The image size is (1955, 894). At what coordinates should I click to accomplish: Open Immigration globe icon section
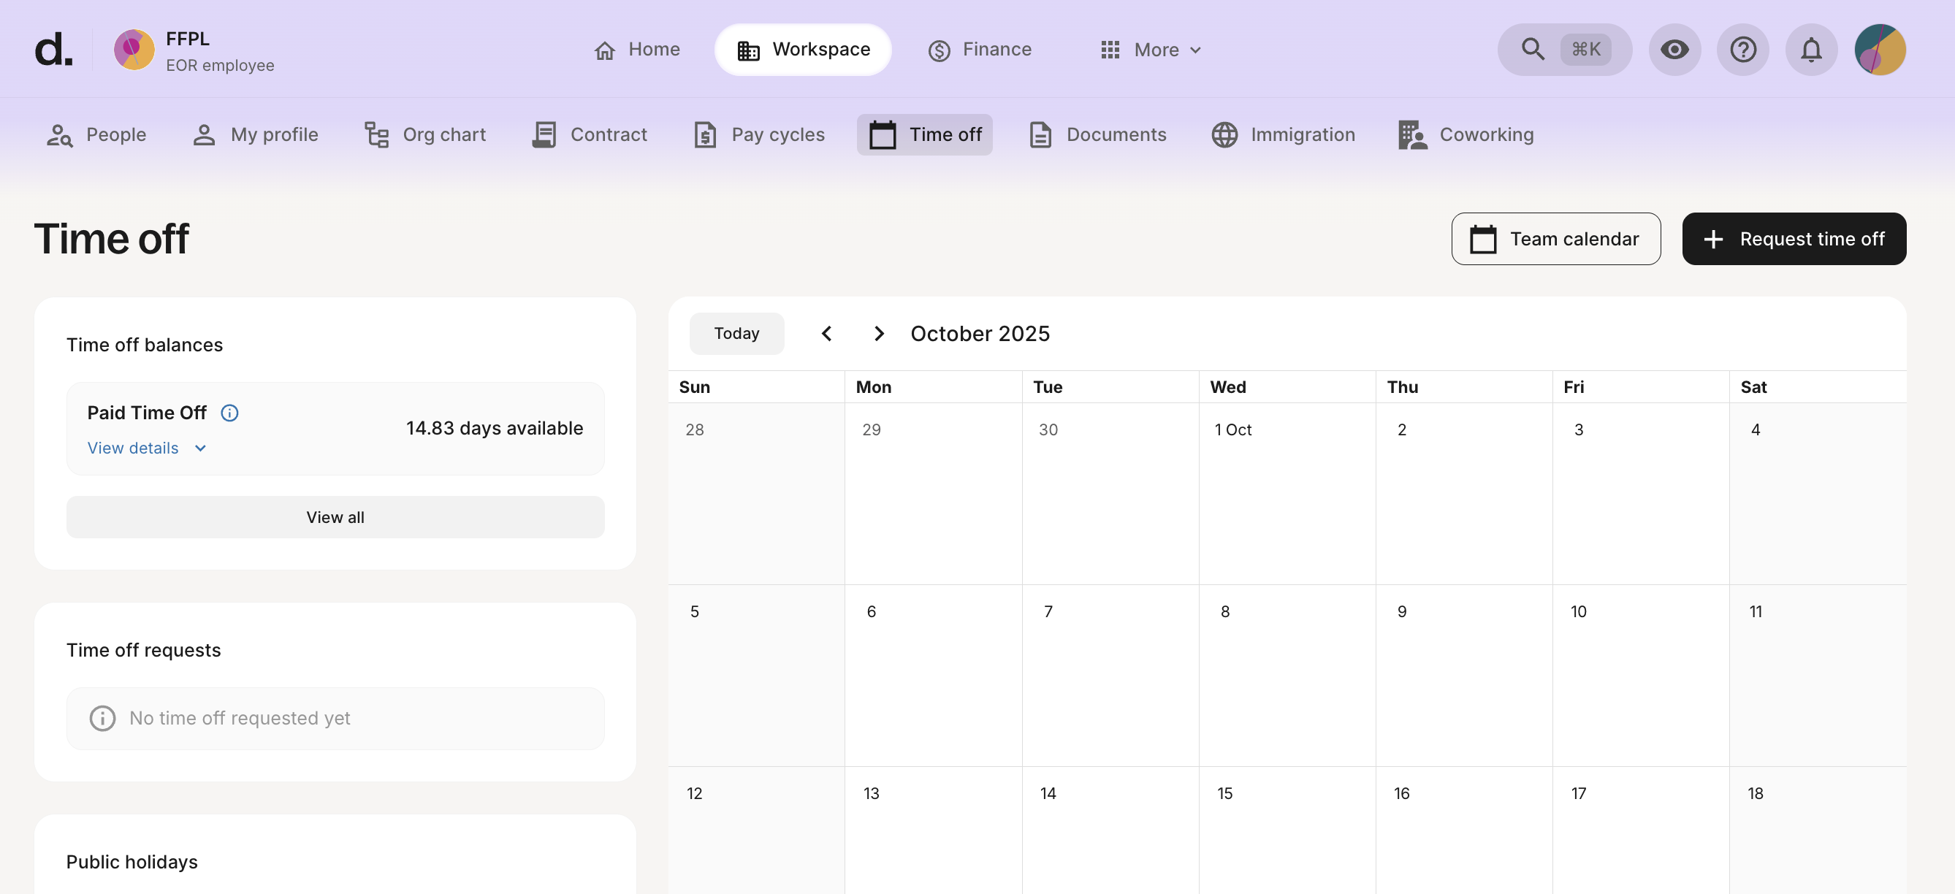[x=1283, y=135]
